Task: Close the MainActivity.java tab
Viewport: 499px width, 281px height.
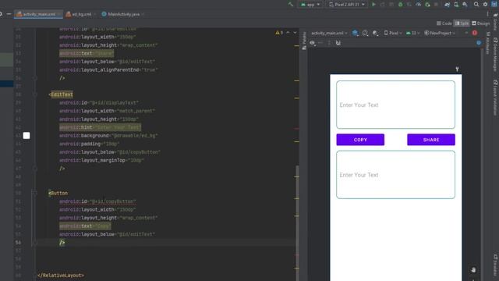Action: tap(143, 14)
